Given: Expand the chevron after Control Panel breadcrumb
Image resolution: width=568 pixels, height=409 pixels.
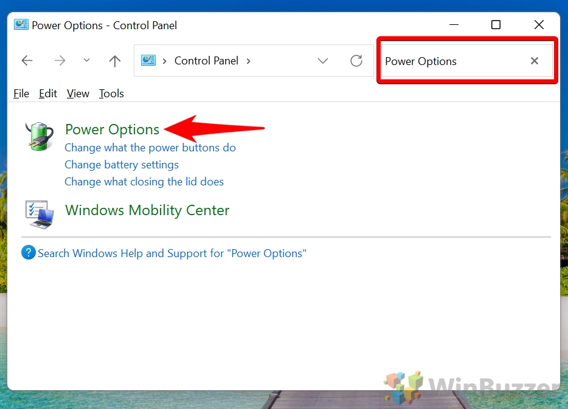Looking at the screenshot, I should click(x=249, y=61).
